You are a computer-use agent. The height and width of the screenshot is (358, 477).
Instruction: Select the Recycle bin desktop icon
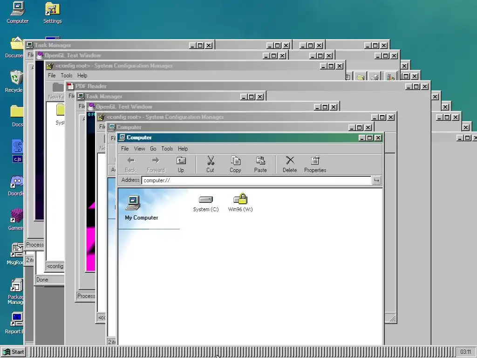pos(14,82)
